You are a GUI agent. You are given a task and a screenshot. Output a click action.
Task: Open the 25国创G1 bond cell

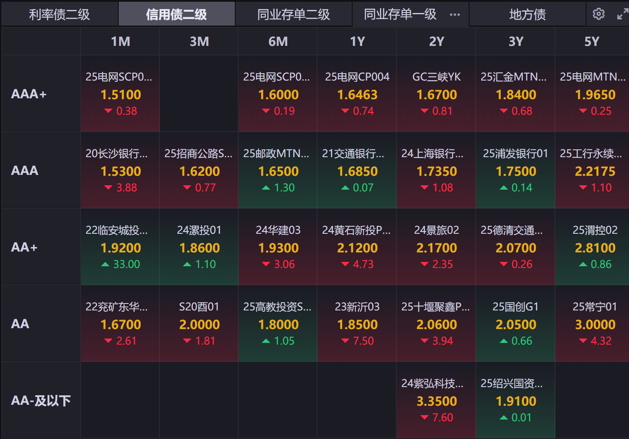tap(516, 324)
